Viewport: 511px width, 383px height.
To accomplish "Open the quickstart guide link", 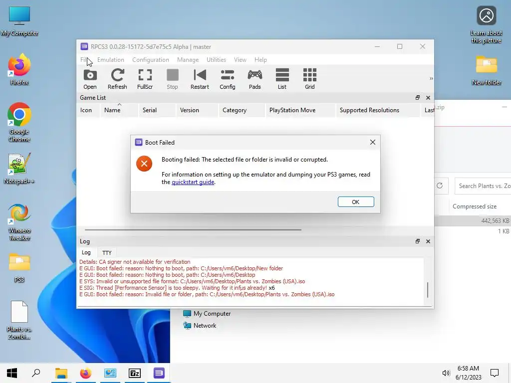I will tap(193, 182).
